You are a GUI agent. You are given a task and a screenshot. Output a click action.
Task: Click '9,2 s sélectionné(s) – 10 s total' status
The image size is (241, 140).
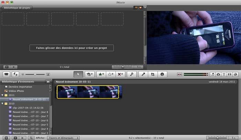146,138
